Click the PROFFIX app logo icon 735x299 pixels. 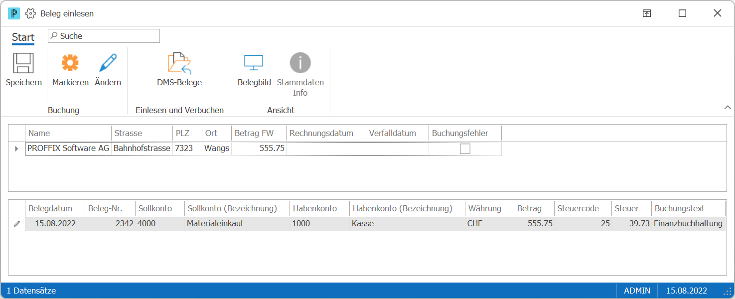(x=14, y=13)
